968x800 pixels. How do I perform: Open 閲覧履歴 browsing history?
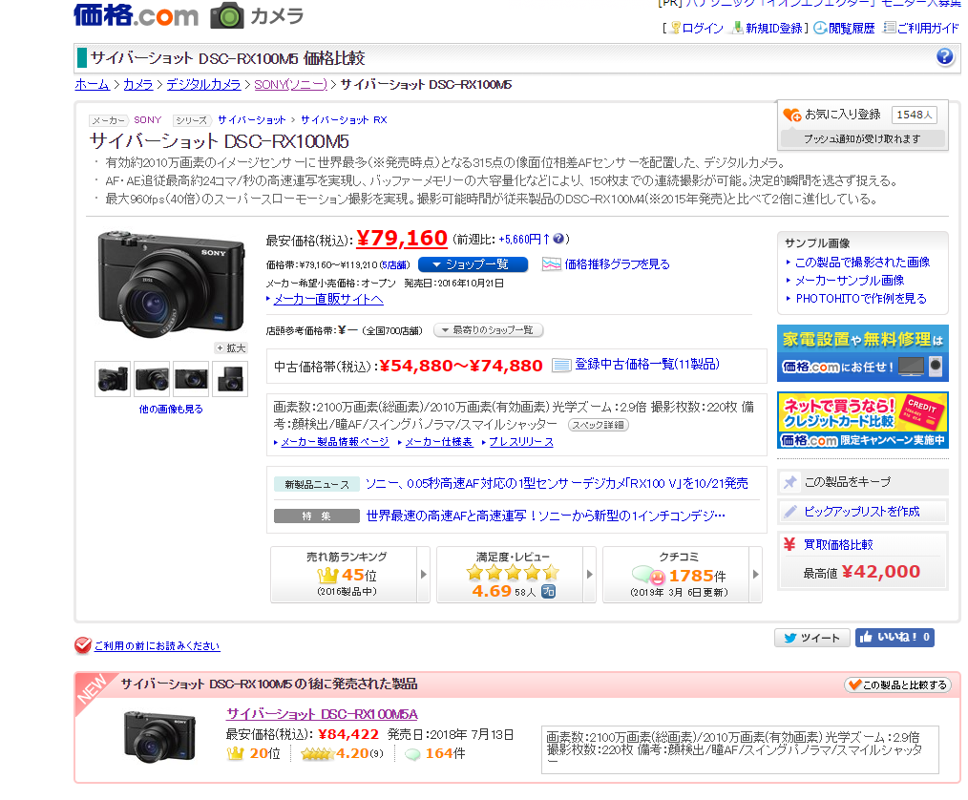844,28
